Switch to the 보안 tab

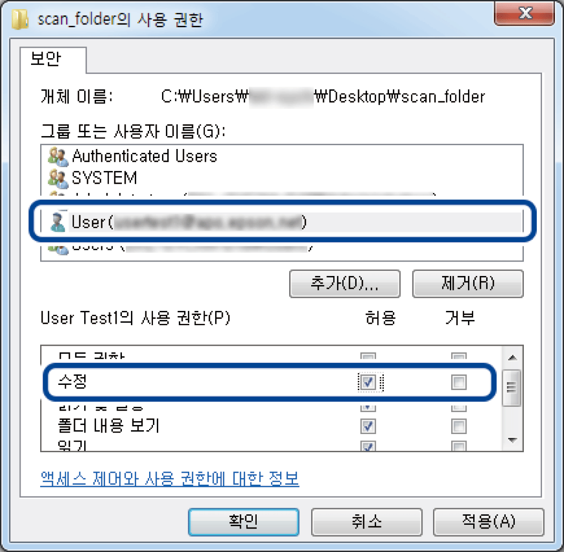tap(46, 59)
